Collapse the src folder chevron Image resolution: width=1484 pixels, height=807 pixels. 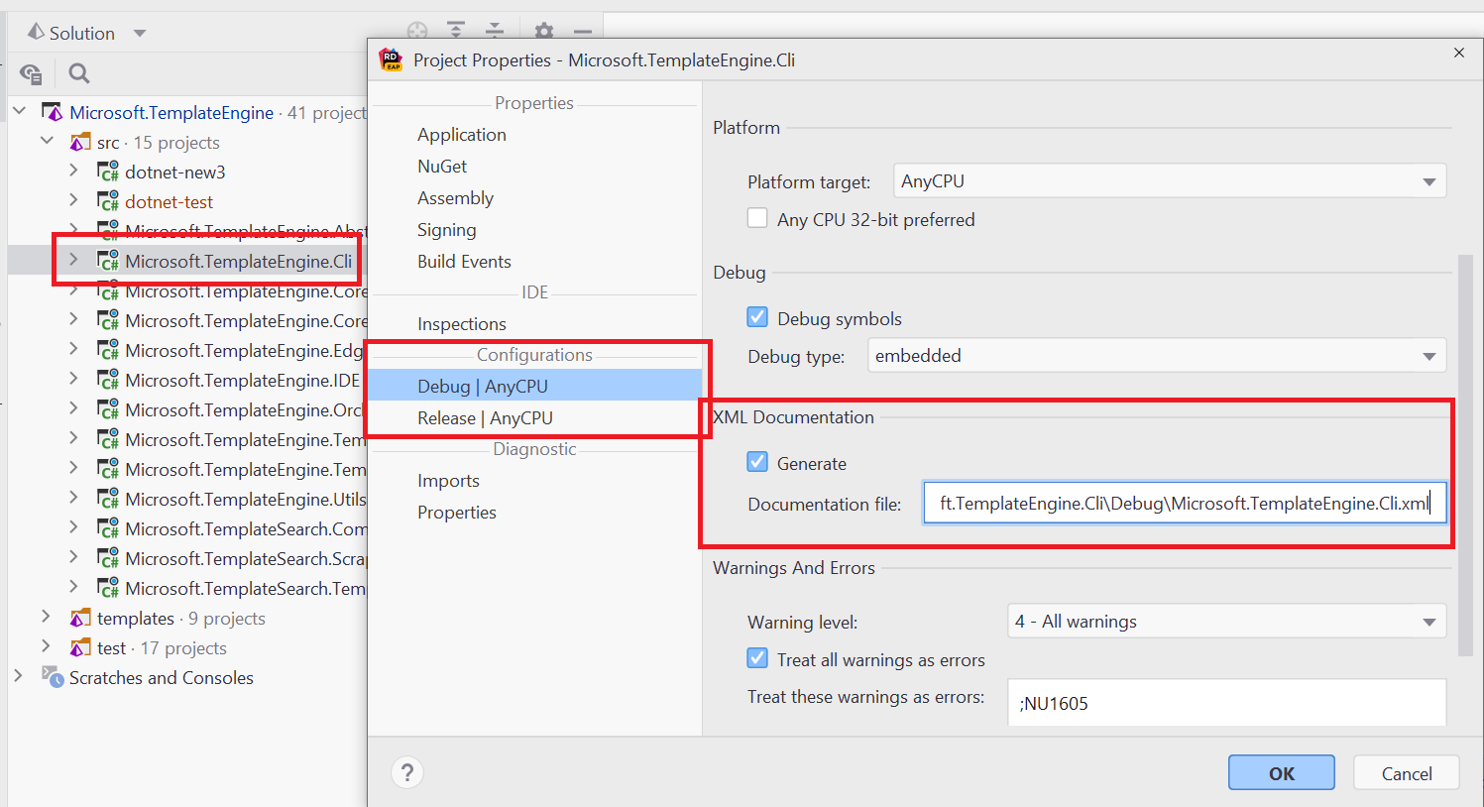47,141
